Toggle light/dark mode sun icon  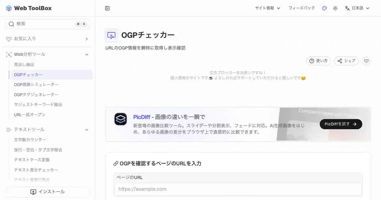(x=335, y=8)
